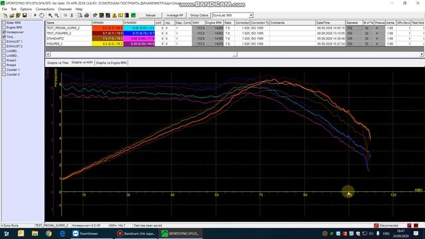The width and height of the screenshot is (425, 239).
Task: Click the red Disconnected status icon
Action: point(377,226)
